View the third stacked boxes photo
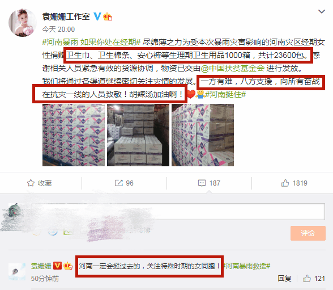The width and height of the screenshot is (333, 290). tap(203, 135)
